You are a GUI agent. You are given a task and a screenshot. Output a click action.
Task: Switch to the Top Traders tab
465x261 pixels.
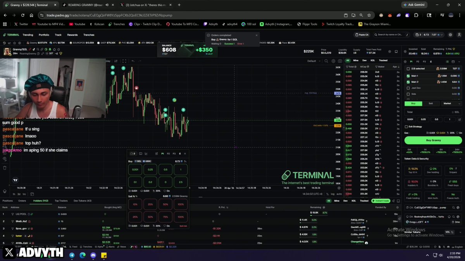[61, 201]
